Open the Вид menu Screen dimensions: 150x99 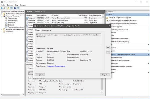tap(16, 5)
